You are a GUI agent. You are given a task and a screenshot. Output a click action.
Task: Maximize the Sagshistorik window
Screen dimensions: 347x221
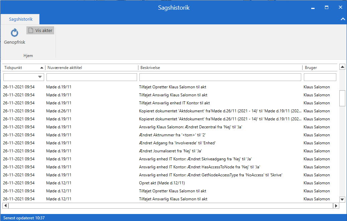[x=327, y=7]
